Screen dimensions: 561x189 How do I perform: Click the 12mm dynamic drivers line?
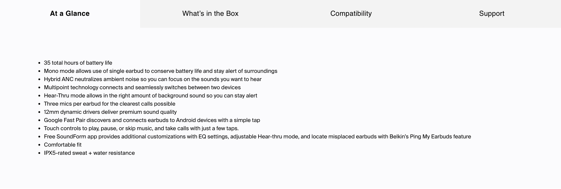click(110, 112)
